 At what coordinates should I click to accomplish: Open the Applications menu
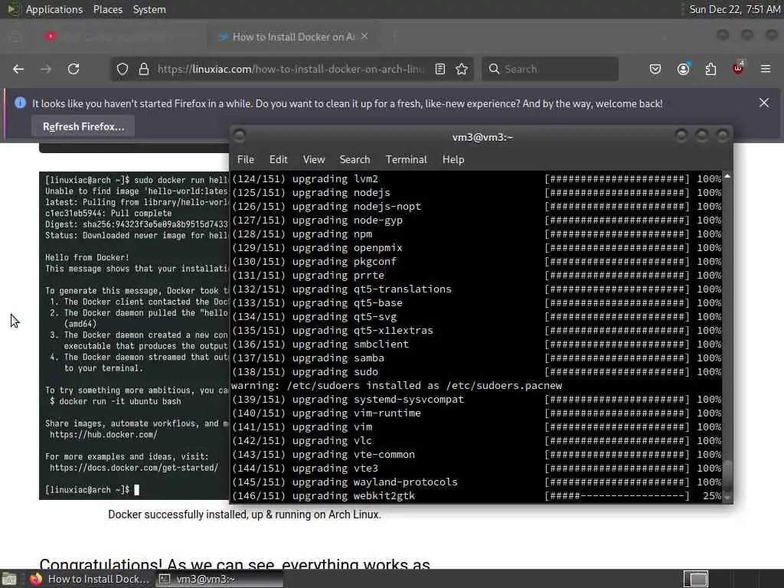pyautogui.click(x=54, y=9)
